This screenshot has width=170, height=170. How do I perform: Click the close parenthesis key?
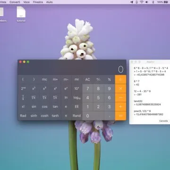point(34,79)
